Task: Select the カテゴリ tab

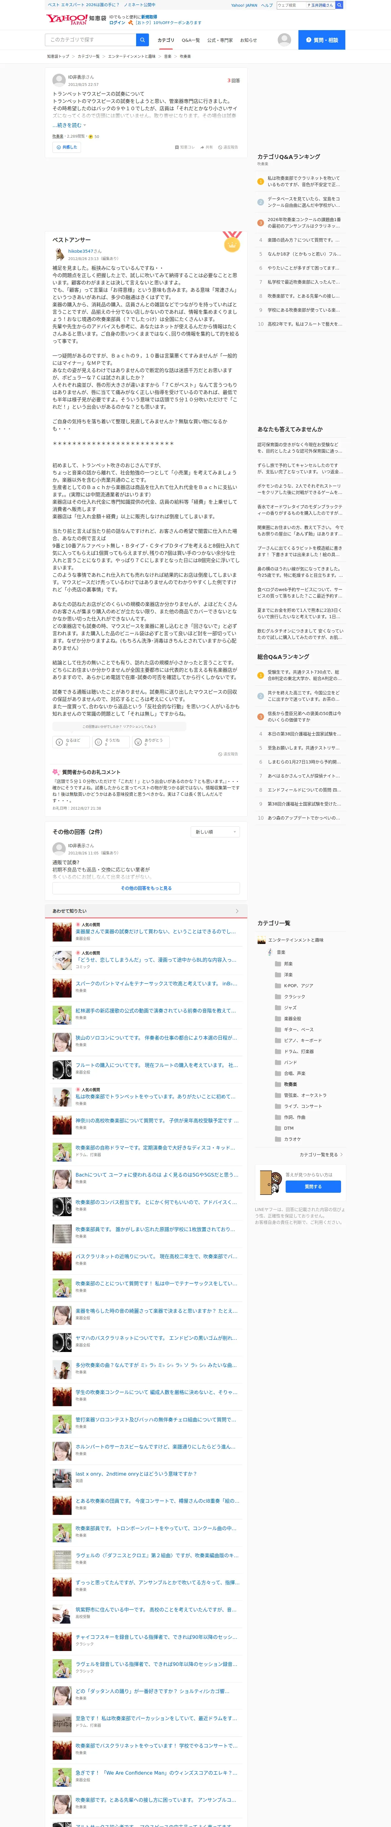Action: click(x=165, y=40)
